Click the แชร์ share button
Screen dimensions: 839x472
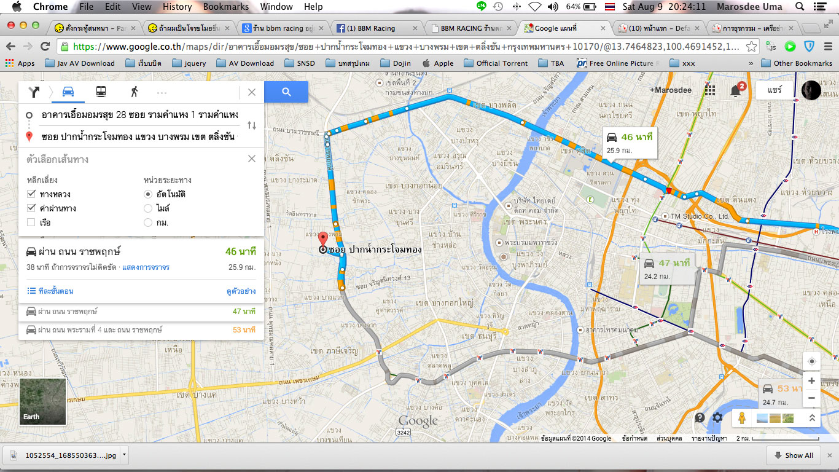click(775, 90)
